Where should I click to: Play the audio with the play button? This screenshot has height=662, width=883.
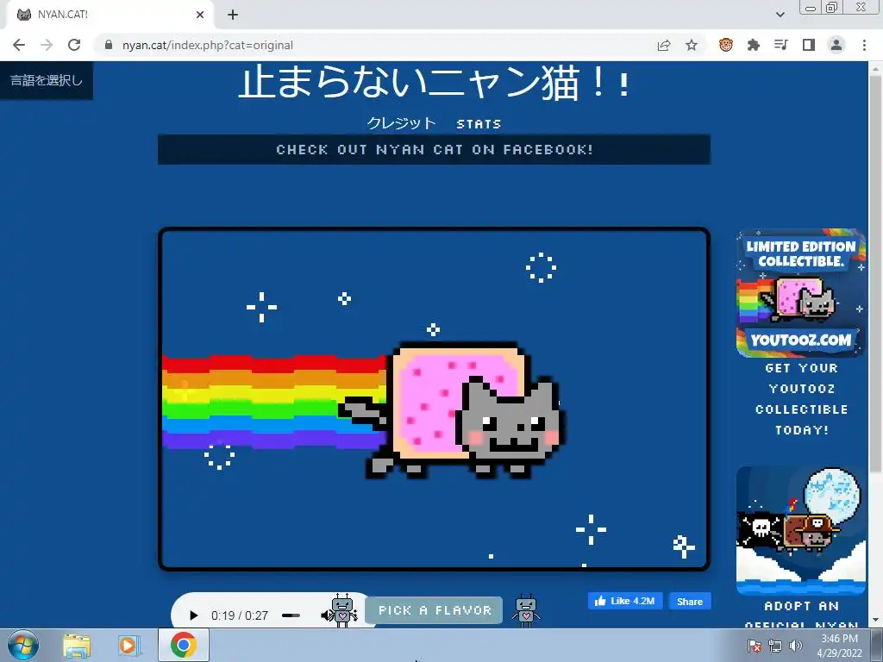[193, 615]
